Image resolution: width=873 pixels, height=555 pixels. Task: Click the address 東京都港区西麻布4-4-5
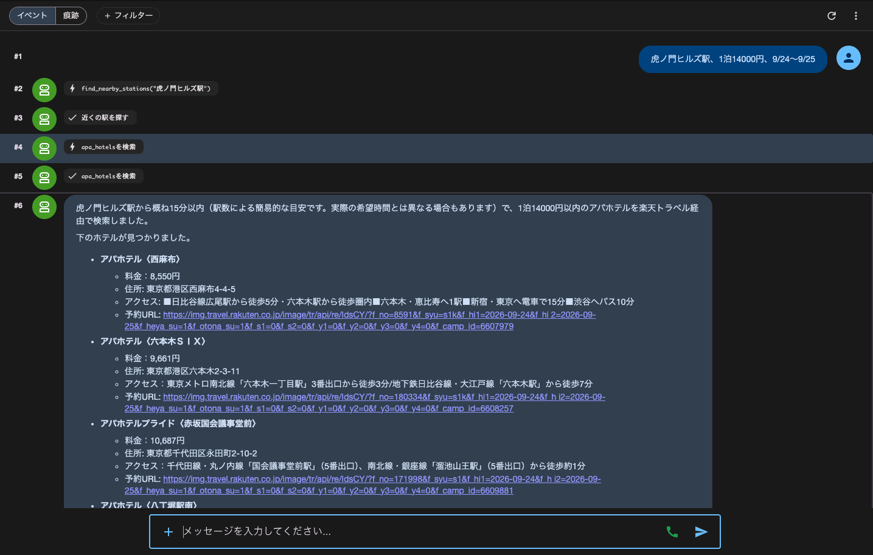[x=191, y=289]
